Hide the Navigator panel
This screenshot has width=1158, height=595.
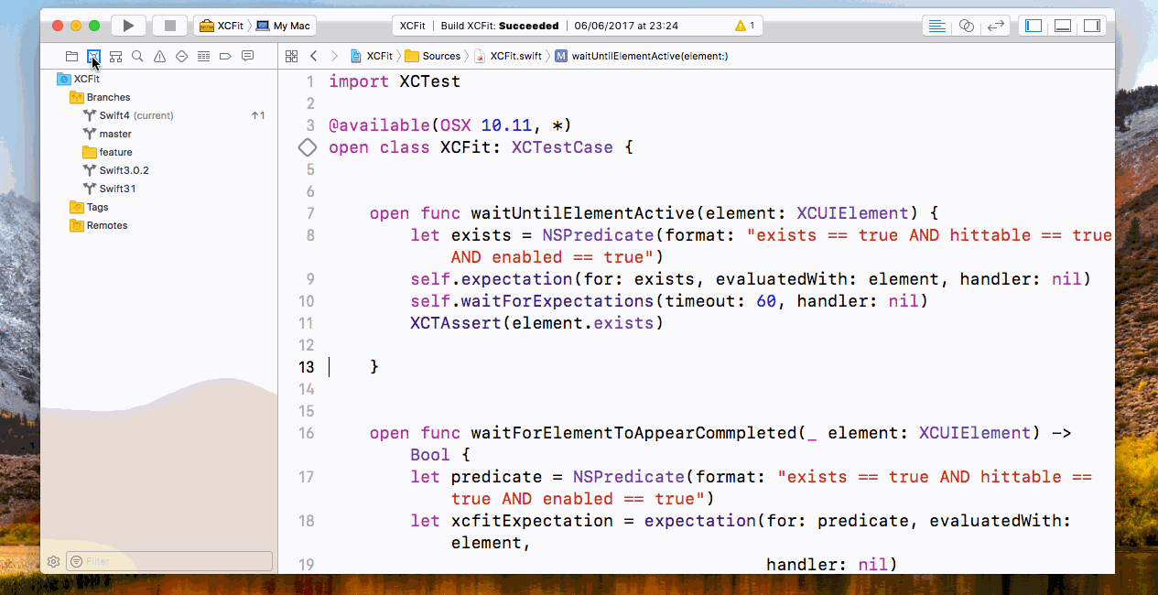coord(1033,26)
